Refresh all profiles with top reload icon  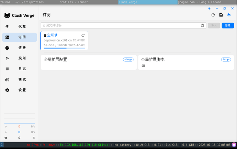[213, 15]
